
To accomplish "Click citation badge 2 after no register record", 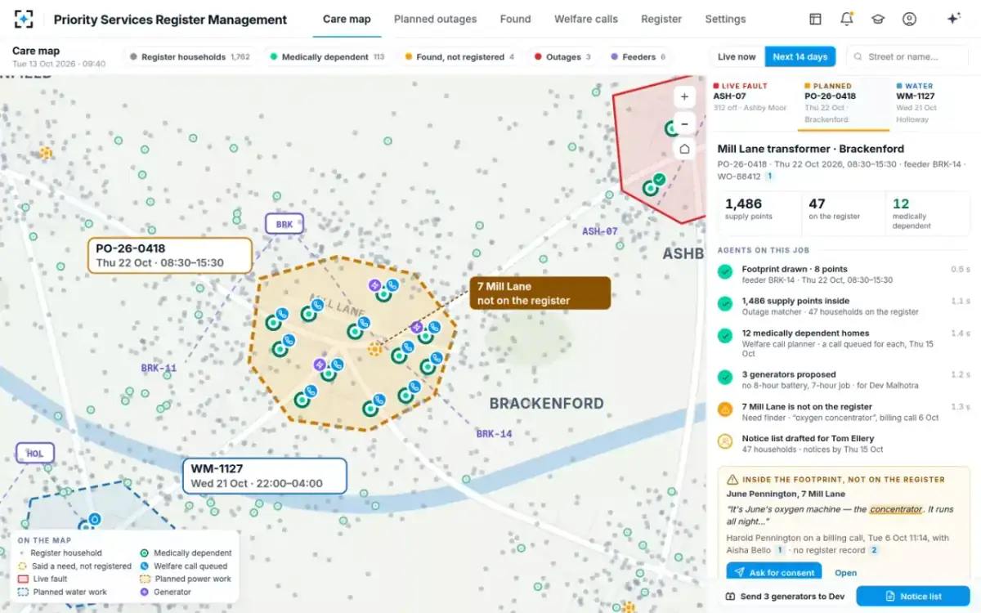I will (x=874, y=550).
